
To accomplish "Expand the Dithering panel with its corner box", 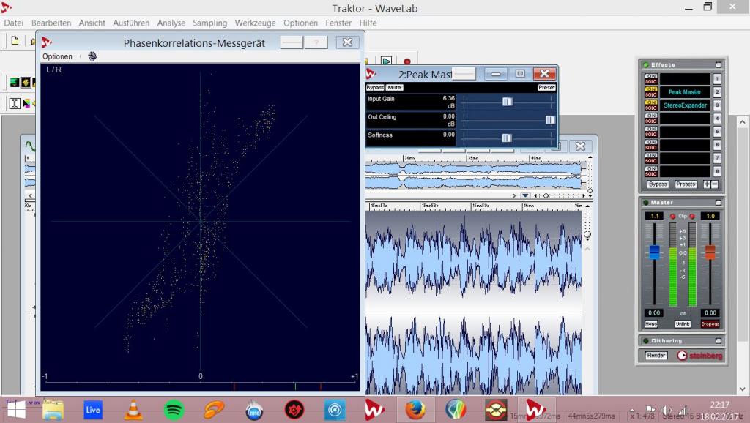I will (718, 341).
